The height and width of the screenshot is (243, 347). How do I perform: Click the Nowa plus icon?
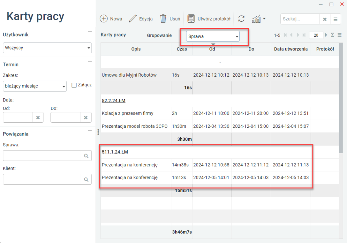pos(104,19)
